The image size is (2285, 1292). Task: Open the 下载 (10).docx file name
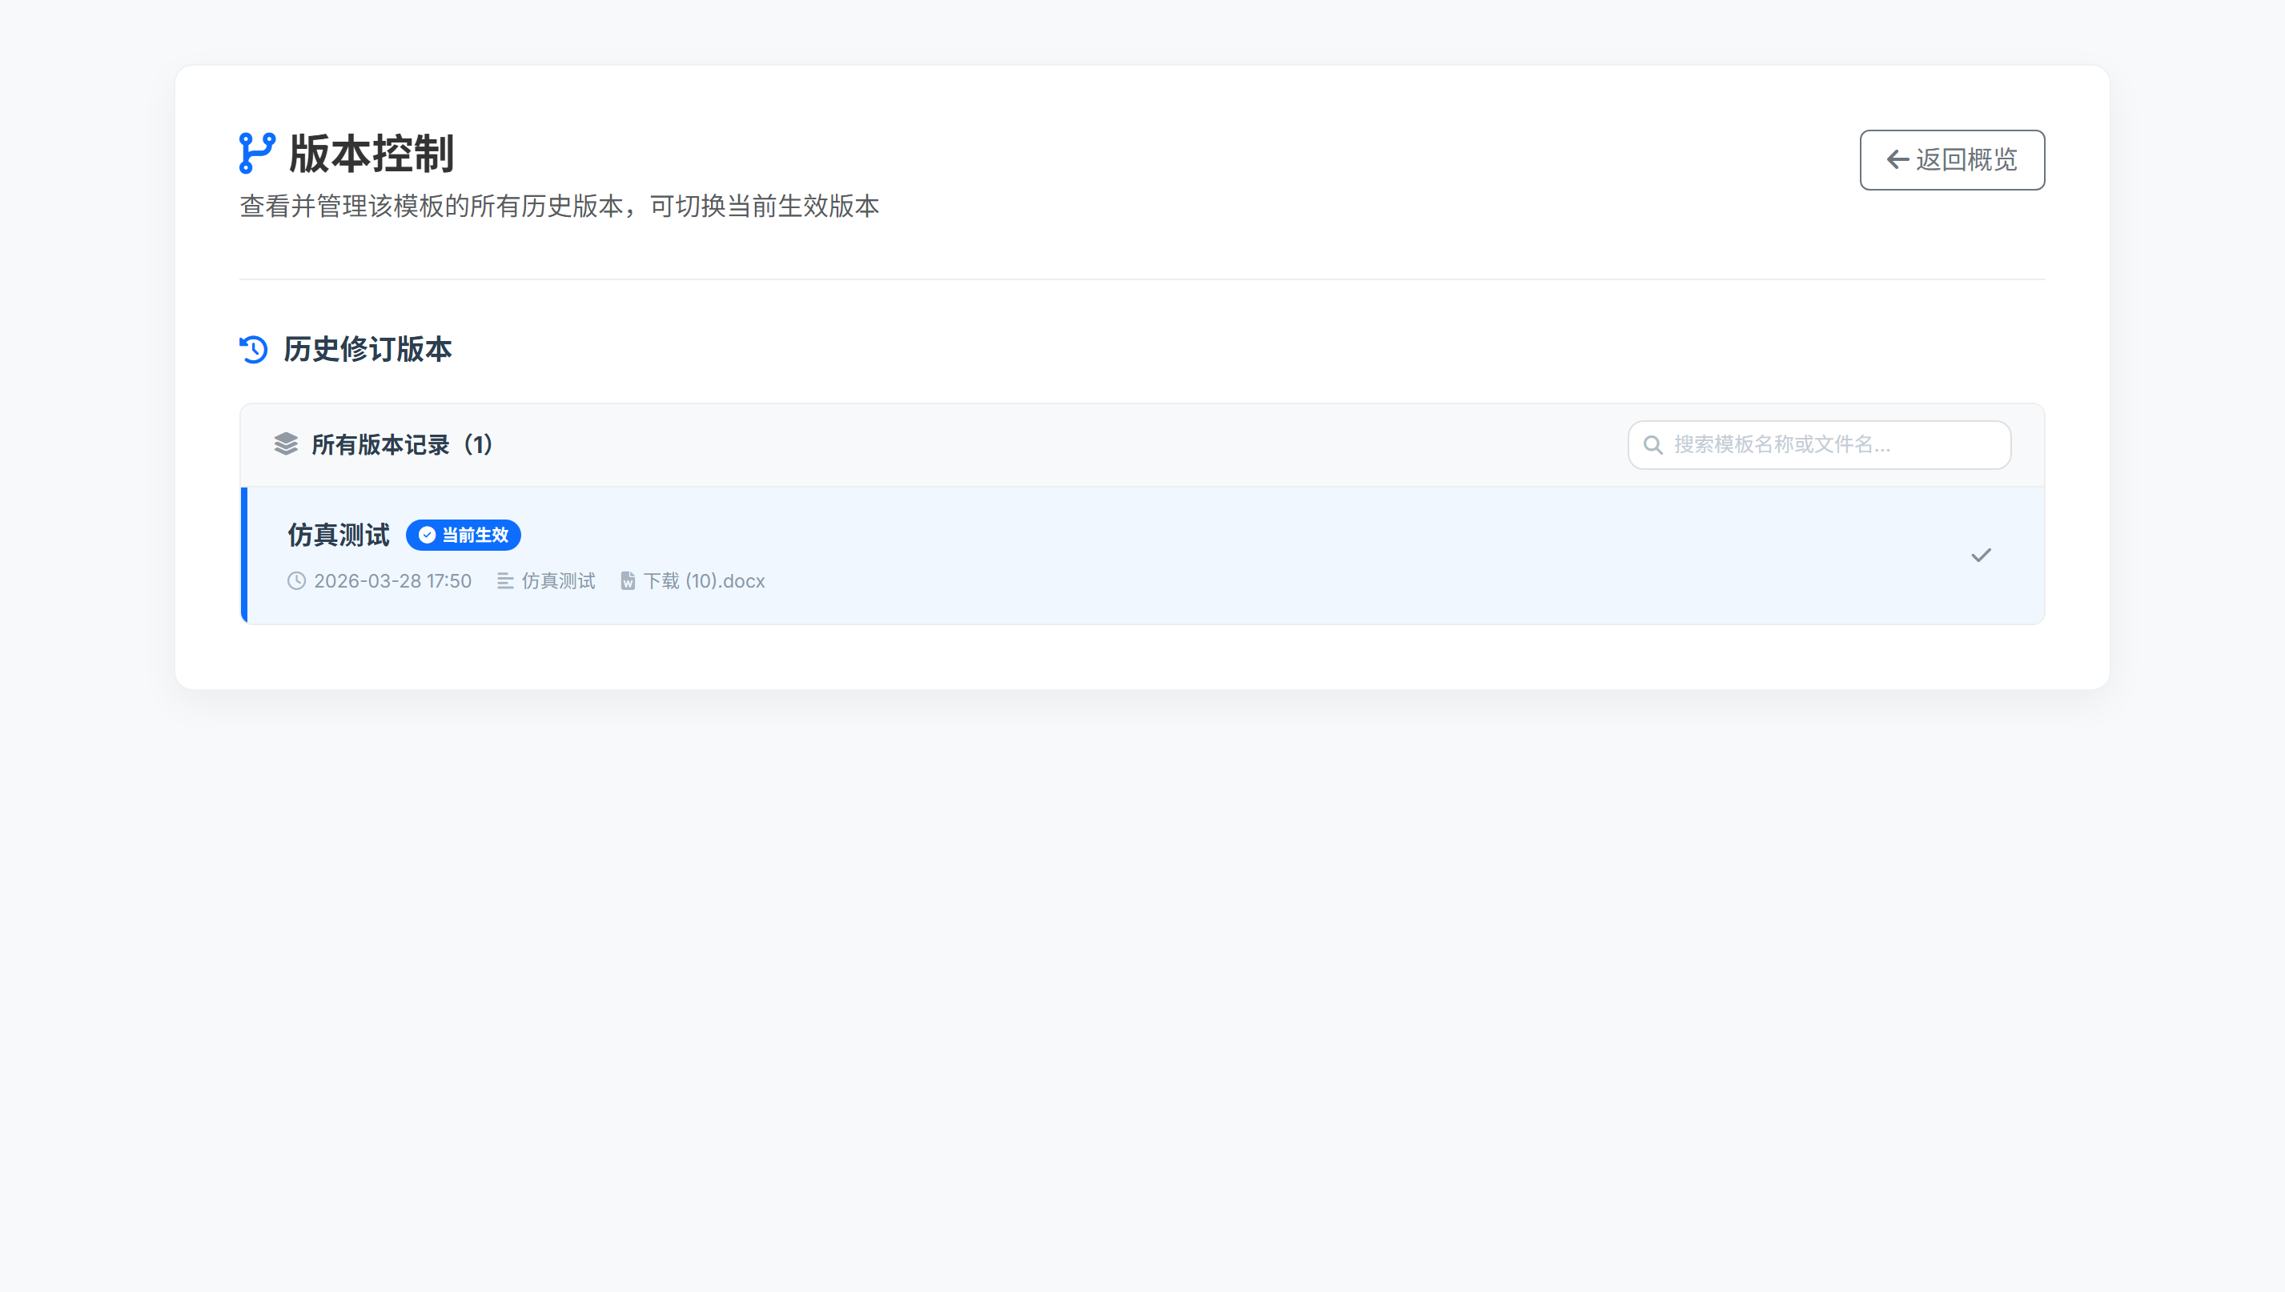tap(704, 581)
